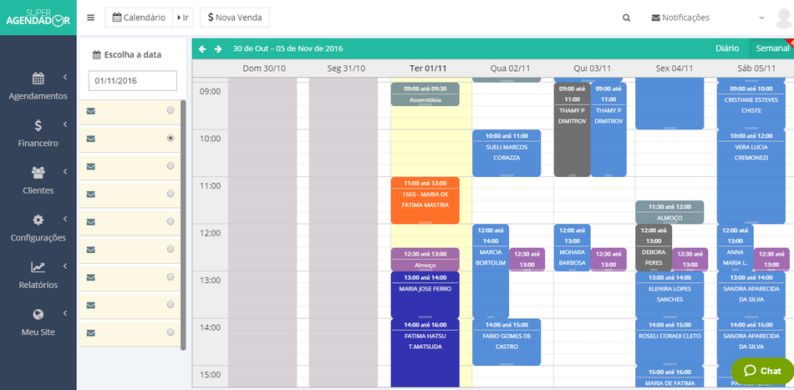
Task: Click envelope icon in second professional row
Action: 90,139
